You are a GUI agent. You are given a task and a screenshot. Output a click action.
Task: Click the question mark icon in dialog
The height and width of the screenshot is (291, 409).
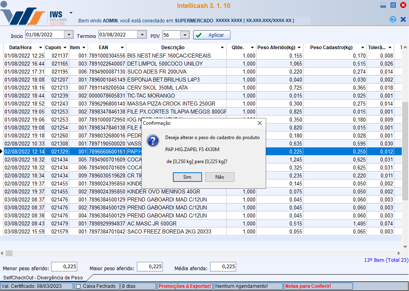[153, 141]
